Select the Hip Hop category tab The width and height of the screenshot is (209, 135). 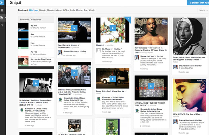point(34,10)
